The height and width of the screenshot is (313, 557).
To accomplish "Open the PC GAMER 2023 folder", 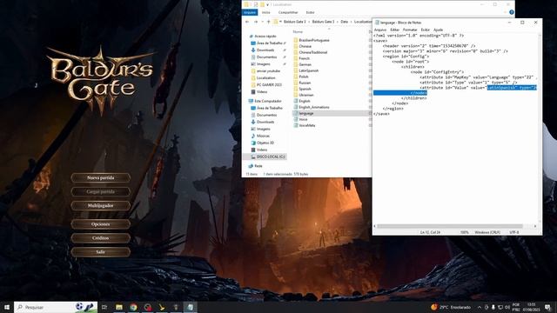I will [x=269, y=85].
